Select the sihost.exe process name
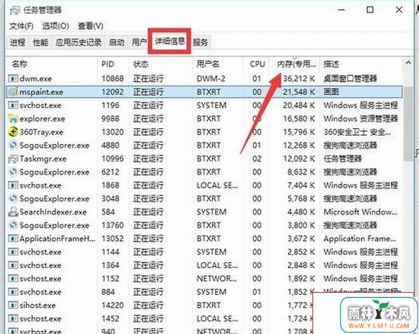Viewport: 419px width, 334px height. pyautogui.click(x=37, y=305)
